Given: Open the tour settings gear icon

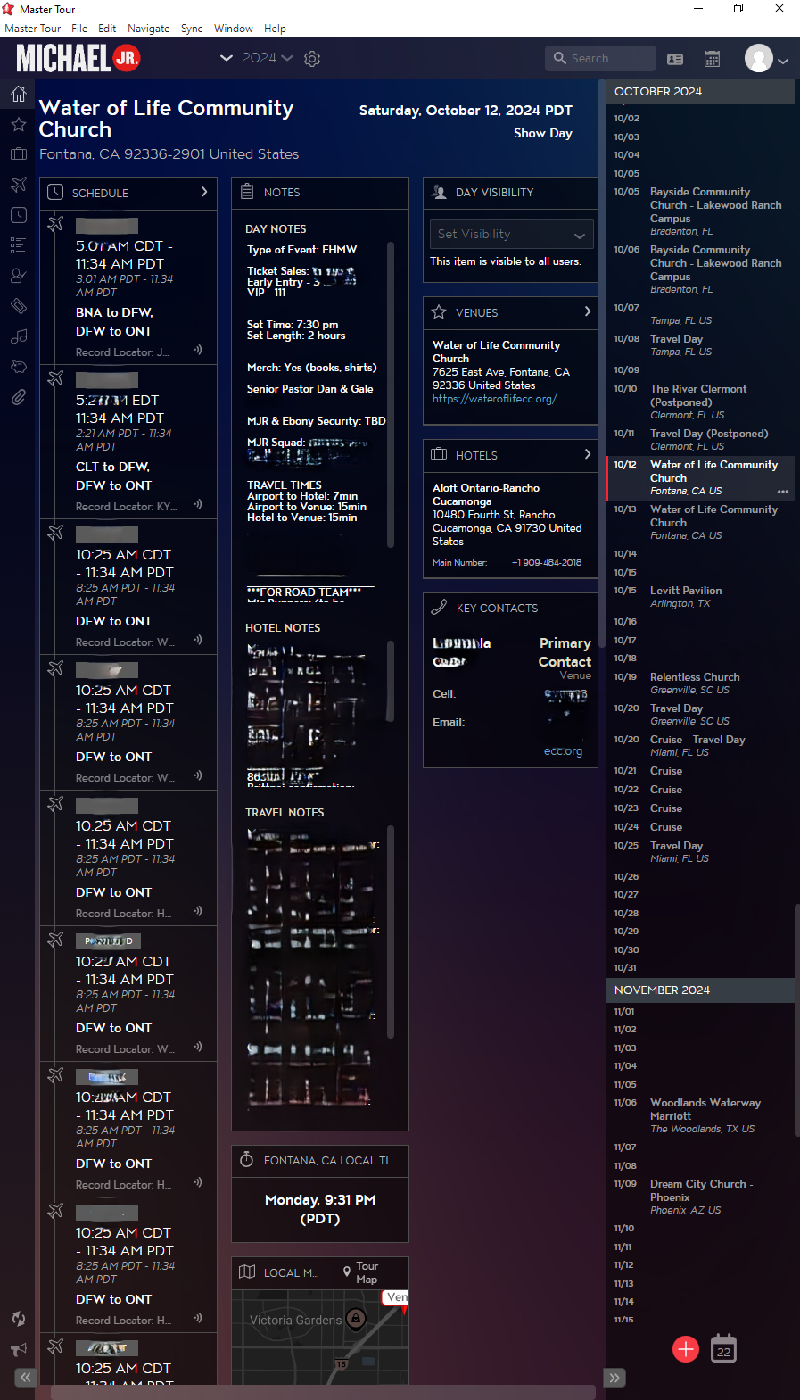Looking at the screenshot, I should point(312,59).
